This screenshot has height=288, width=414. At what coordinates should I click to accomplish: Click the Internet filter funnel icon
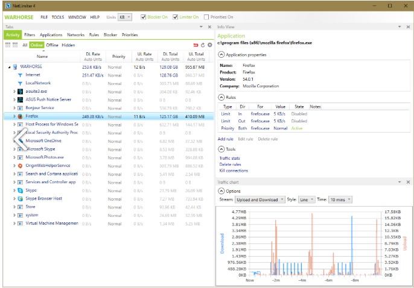(x=21, y=75)
